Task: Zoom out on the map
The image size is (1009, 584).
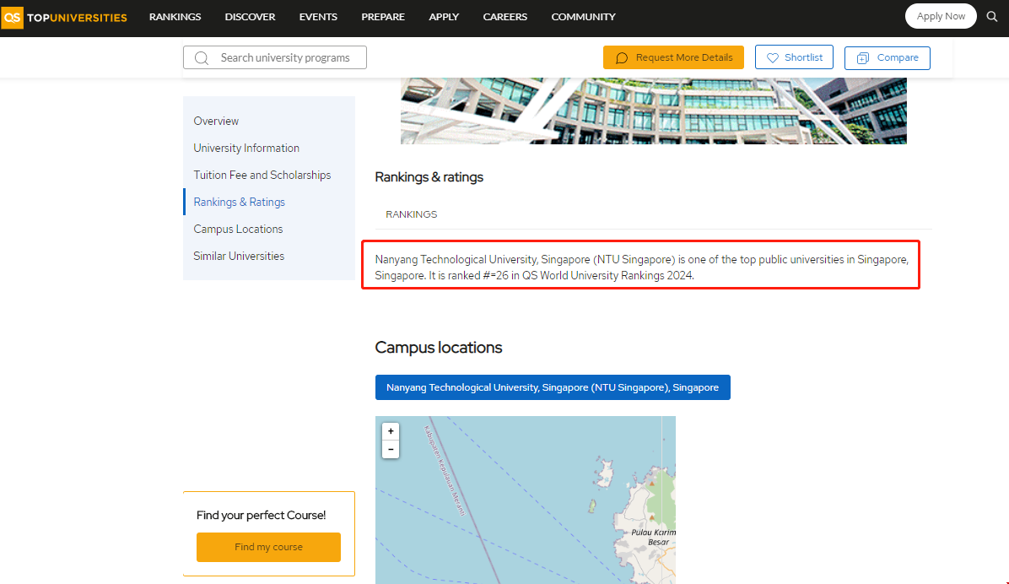Action: 391,449
